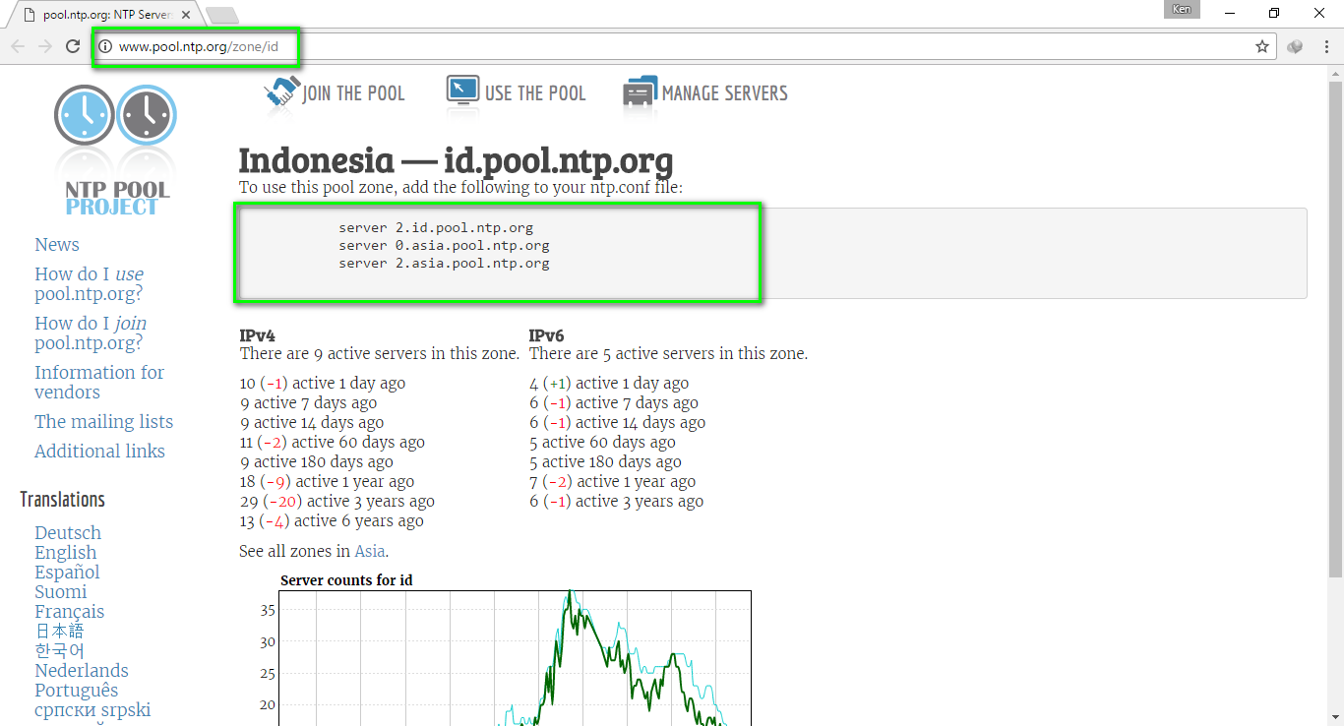
Task: Switch language to Suomi
Action: click(61, 592)
